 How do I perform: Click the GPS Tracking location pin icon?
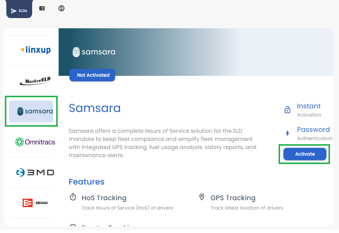[202, 197]
